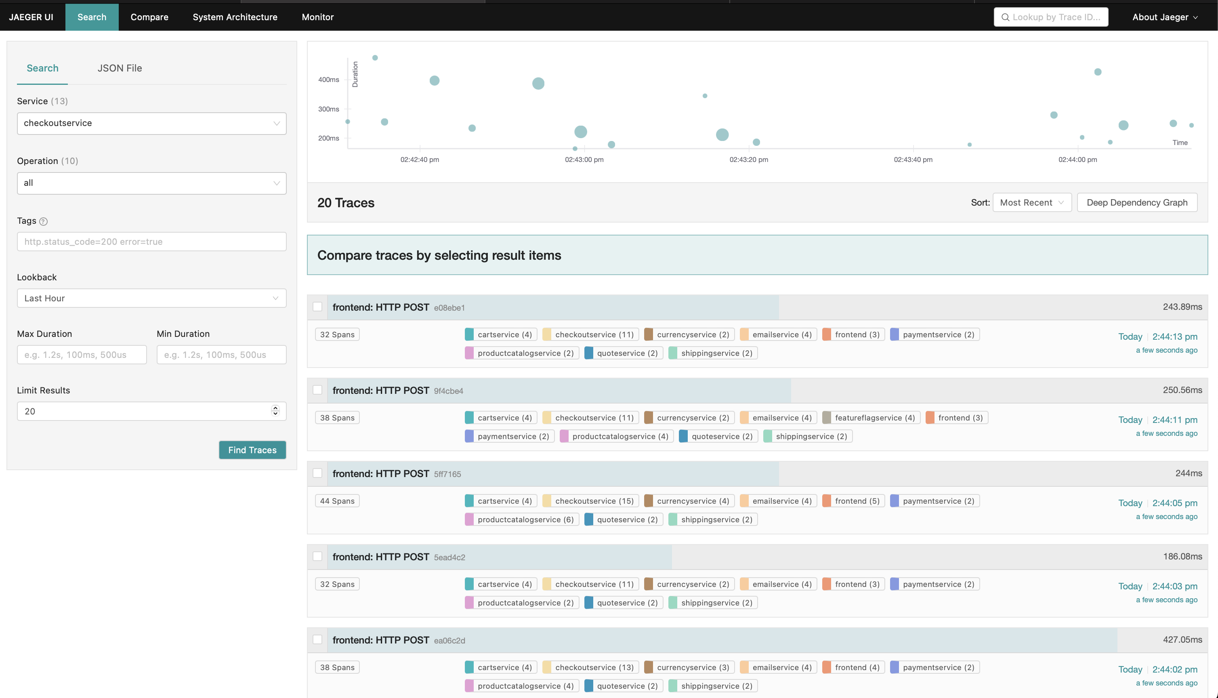
Task: Open the Service dropdown showing checkoutservice
Action: tap(151, 123)
